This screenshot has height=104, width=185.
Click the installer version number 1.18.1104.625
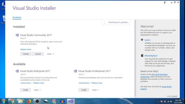coord(172,96)
